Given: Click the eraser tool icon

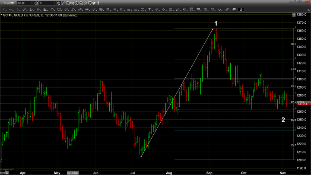Looking at the screenshot, I should 227,9.
